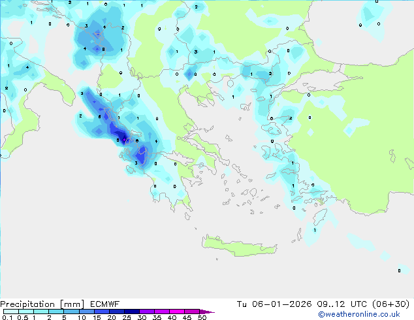Image resolution: width=414 pixels, height=320 pixels.
Task: Pick the 10–15 mm legend color swatch
Action: [x=86, y=312]
